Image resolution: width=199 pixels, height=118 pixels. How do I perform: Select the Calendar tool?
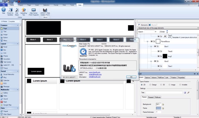[x=10, y=81]
